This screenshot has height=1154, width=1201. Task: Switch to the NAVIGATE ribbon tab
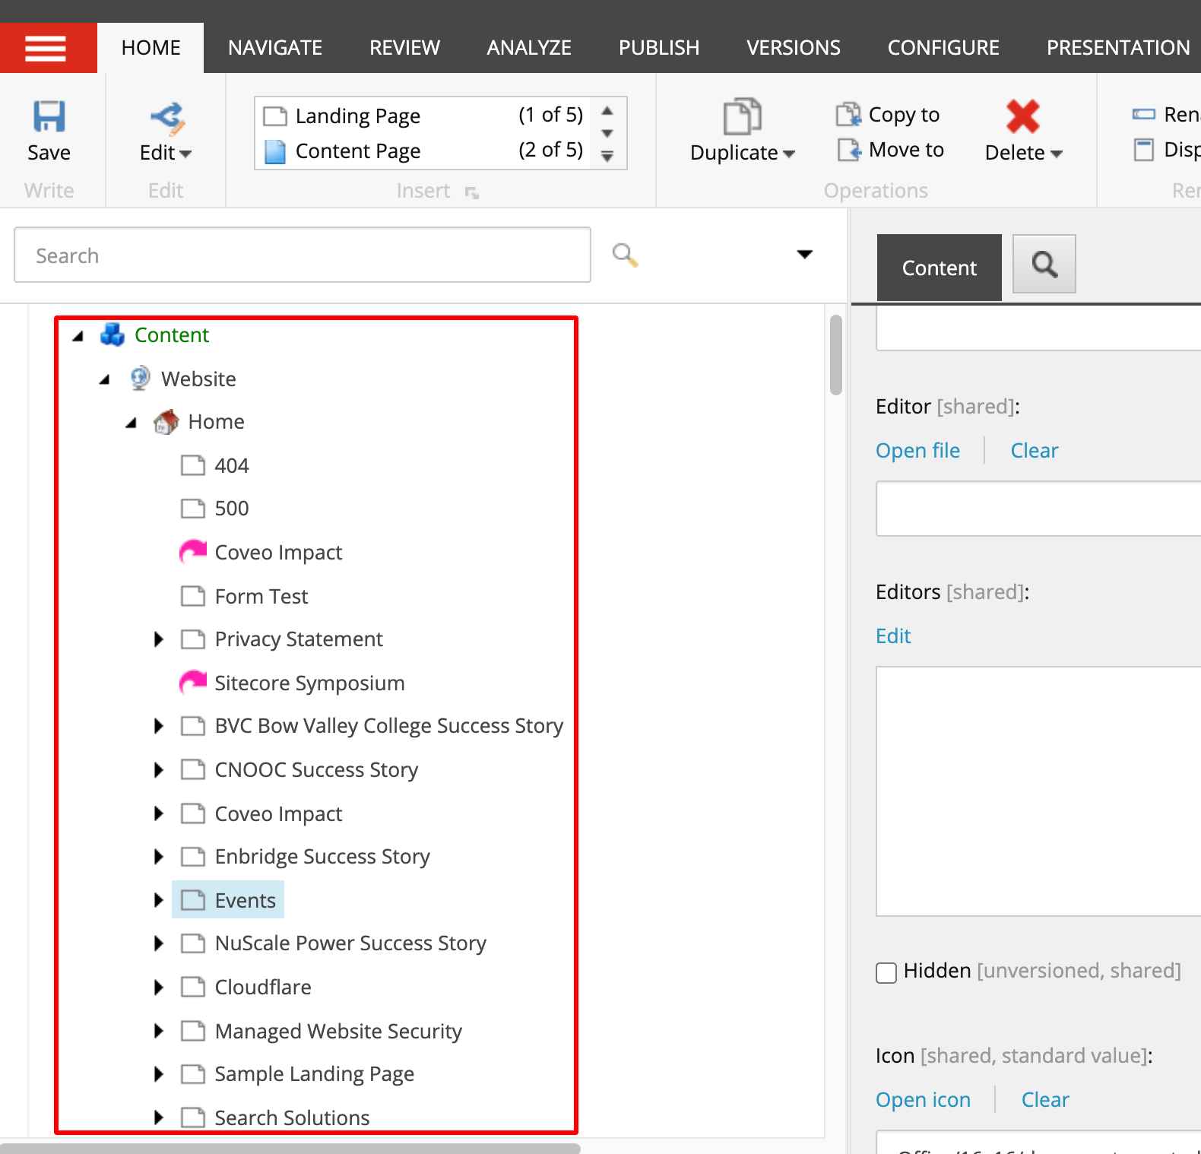tap(275, 48)
